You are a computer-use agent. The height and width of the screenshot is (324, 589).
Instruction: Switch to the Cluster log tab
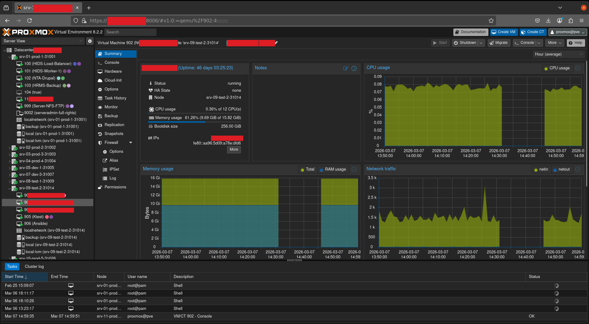pyautogui.click(x=34, y=267)
